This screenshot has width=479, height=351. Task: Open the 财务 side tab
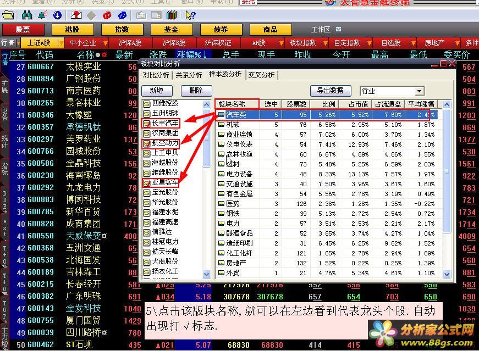pyautogui.click(x=4, y=114)
